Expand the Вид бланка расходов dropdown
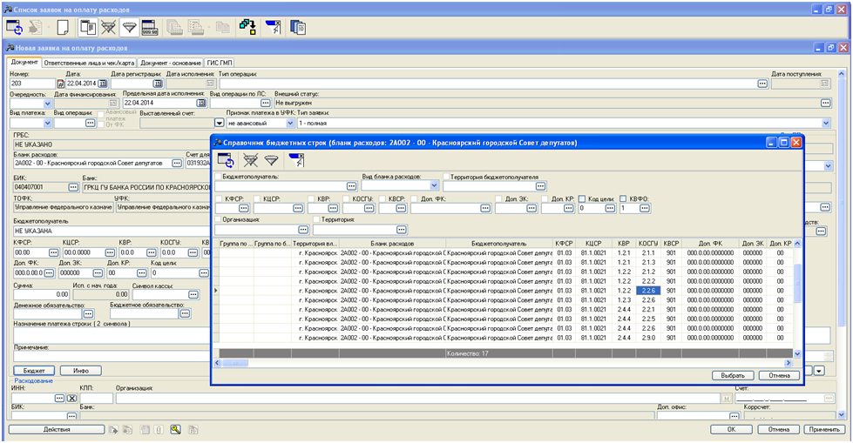 pyautogui.click(x=436, y=185)
